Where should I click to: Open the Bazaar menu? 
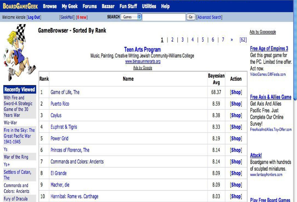coord(108,6)
